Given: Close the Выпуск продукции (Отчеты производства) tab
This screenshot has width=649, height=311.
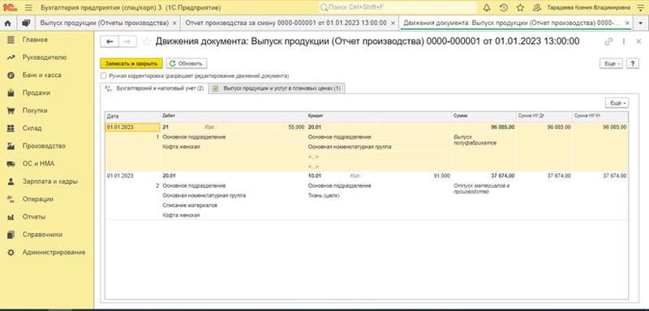Looking at the screenshot, I should pos(174,23).
